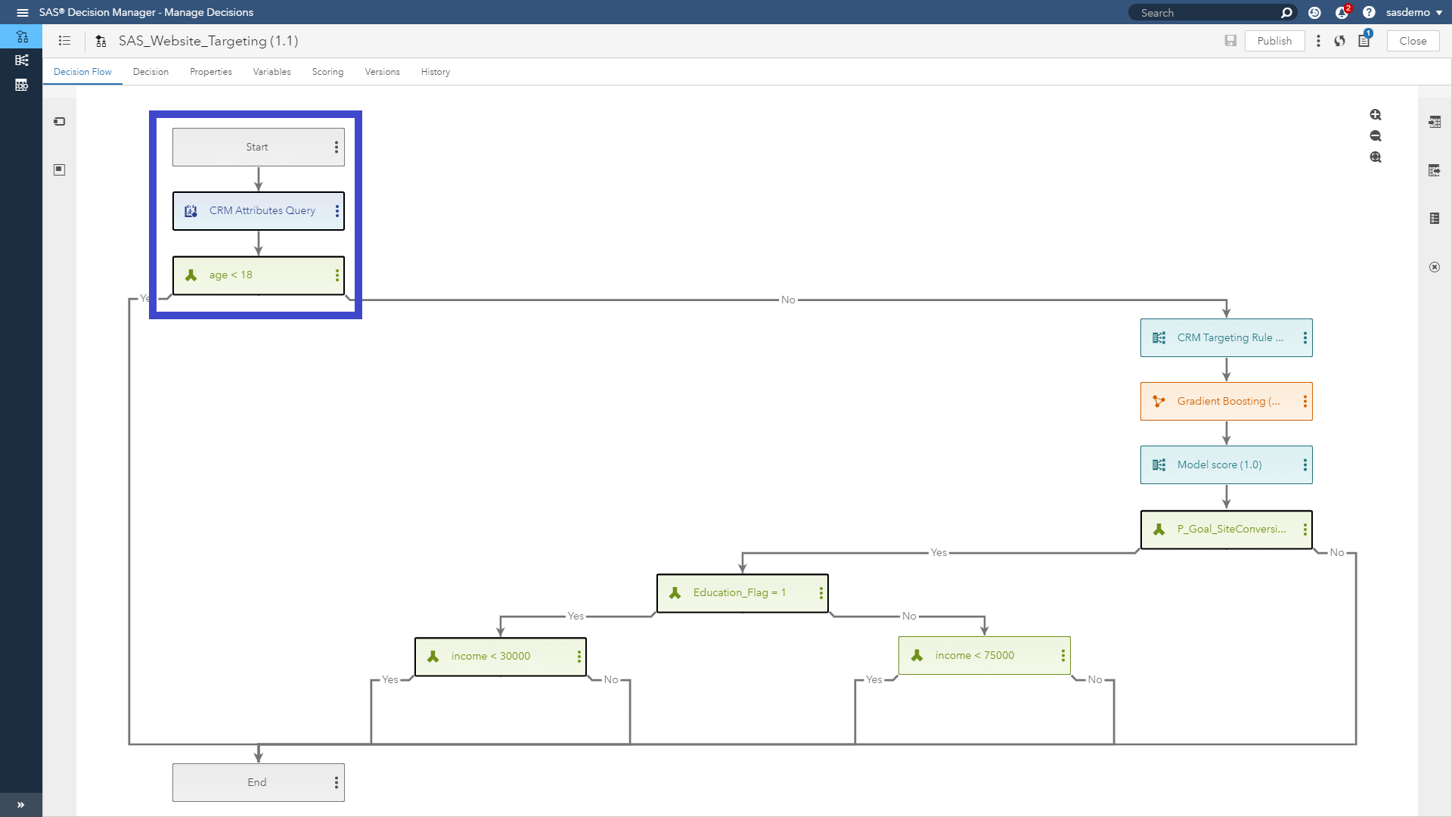Click the Publish button
The width and height of the screenshot is (1452, 817).
(x=1276, y=41)
